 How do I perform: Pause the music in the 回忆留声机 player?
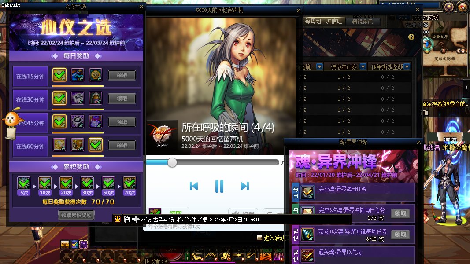tap(219, 186)
